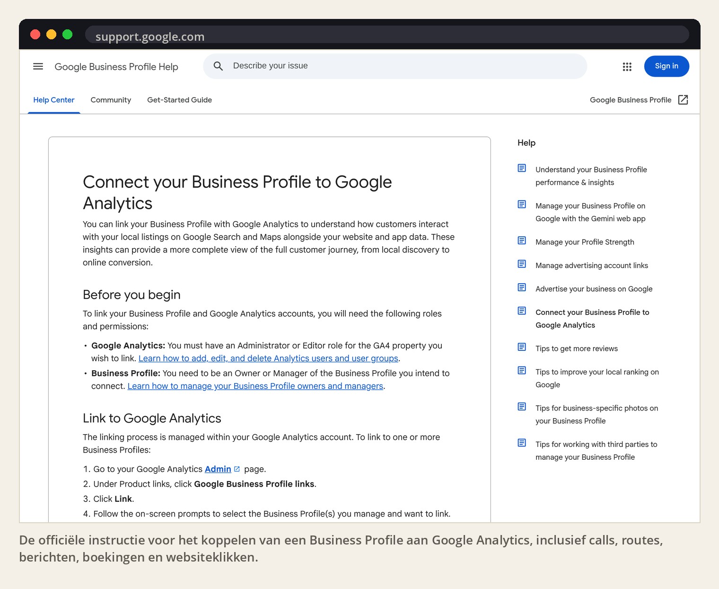Open the Google apps grid
The image size is (719, 589).
click(x=627, y=67)
